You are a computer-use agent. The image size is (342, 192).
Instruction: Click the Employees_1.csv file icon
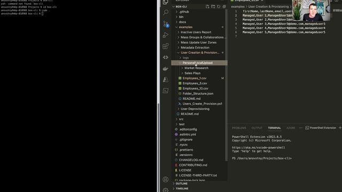click(180, 78)
